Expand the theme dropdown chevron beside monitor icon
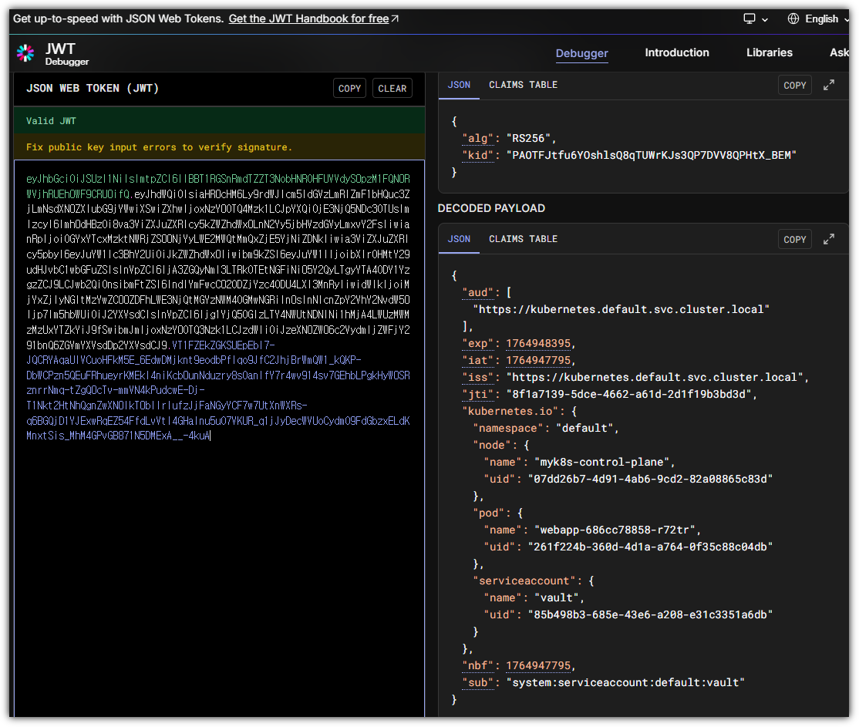The image size is (859, 727). pos(765,20)
